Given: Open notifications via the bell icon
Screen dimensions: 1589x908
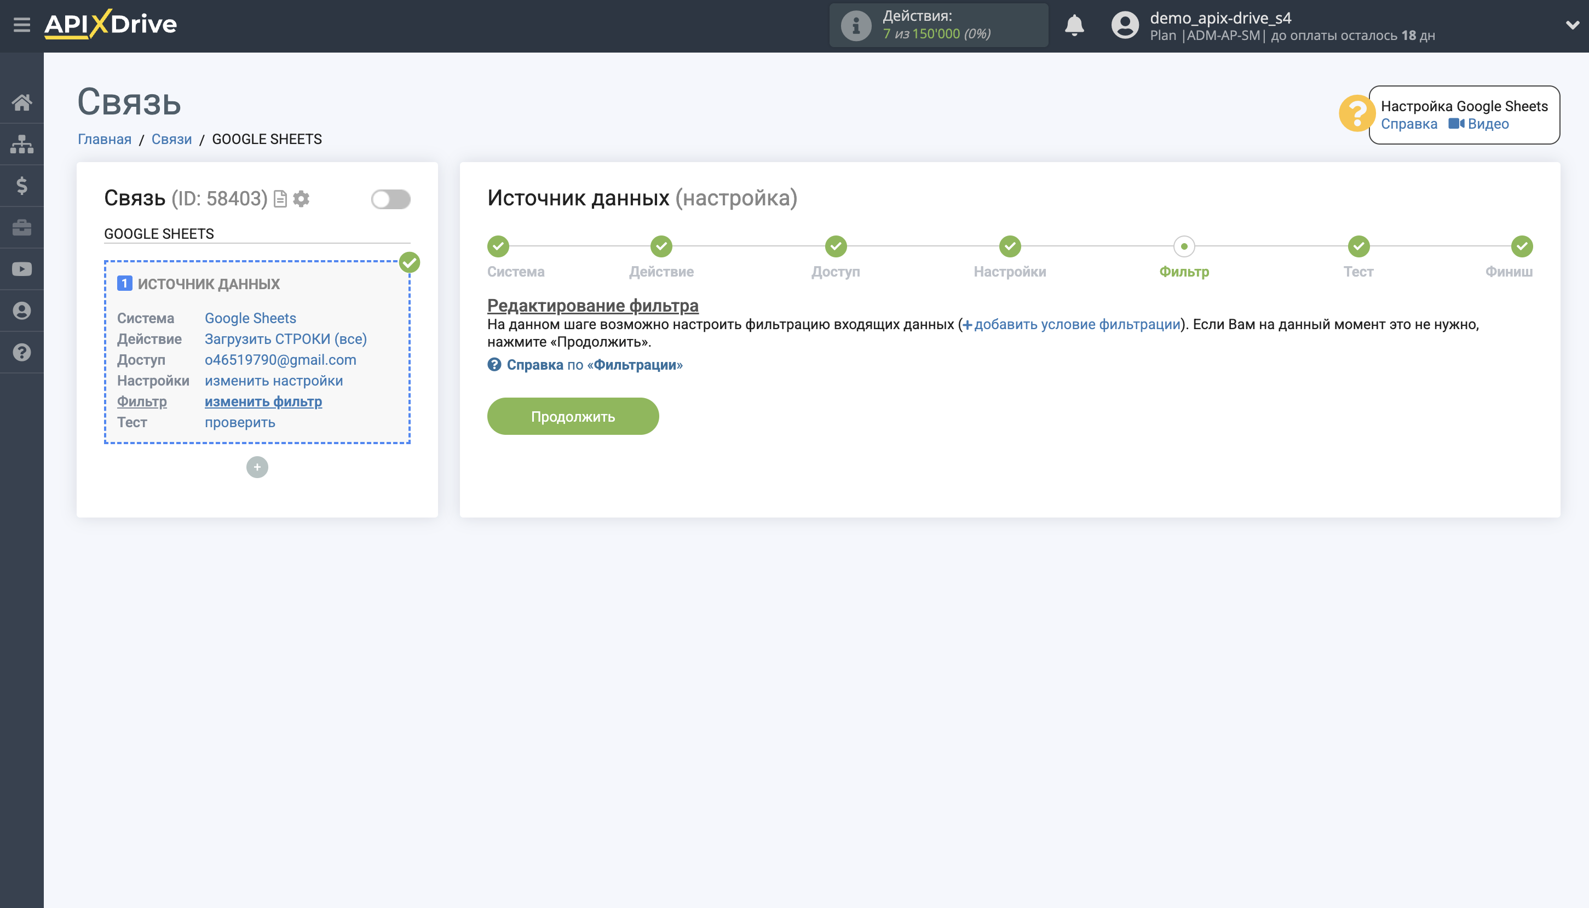Looking at the screenshot, I should (x=1074, y=25).
